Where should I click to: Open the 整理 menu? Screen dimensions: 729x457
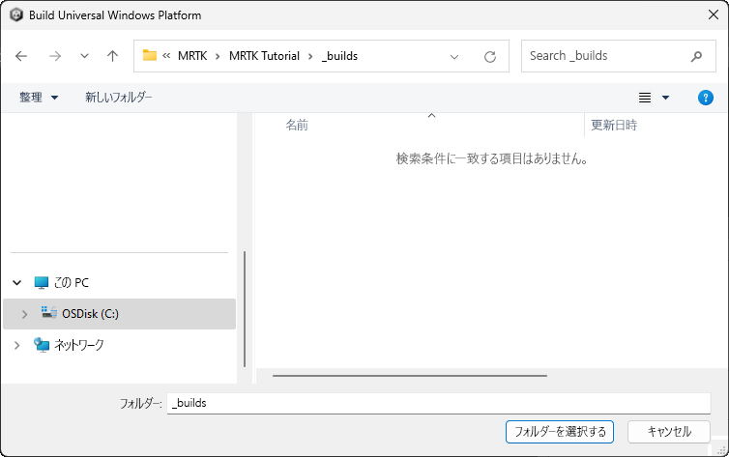point(39,97)
